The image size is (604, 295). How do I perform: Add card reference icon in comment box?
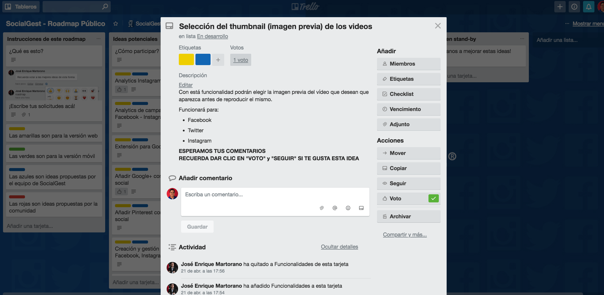pos(361,208)
